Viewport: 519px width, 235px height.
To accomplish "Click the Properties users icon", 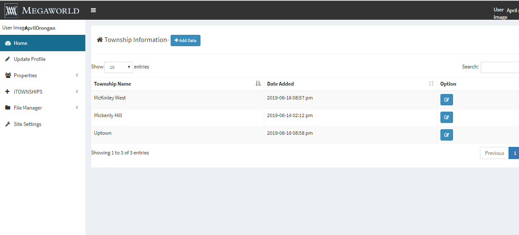I will coord(8,76).
